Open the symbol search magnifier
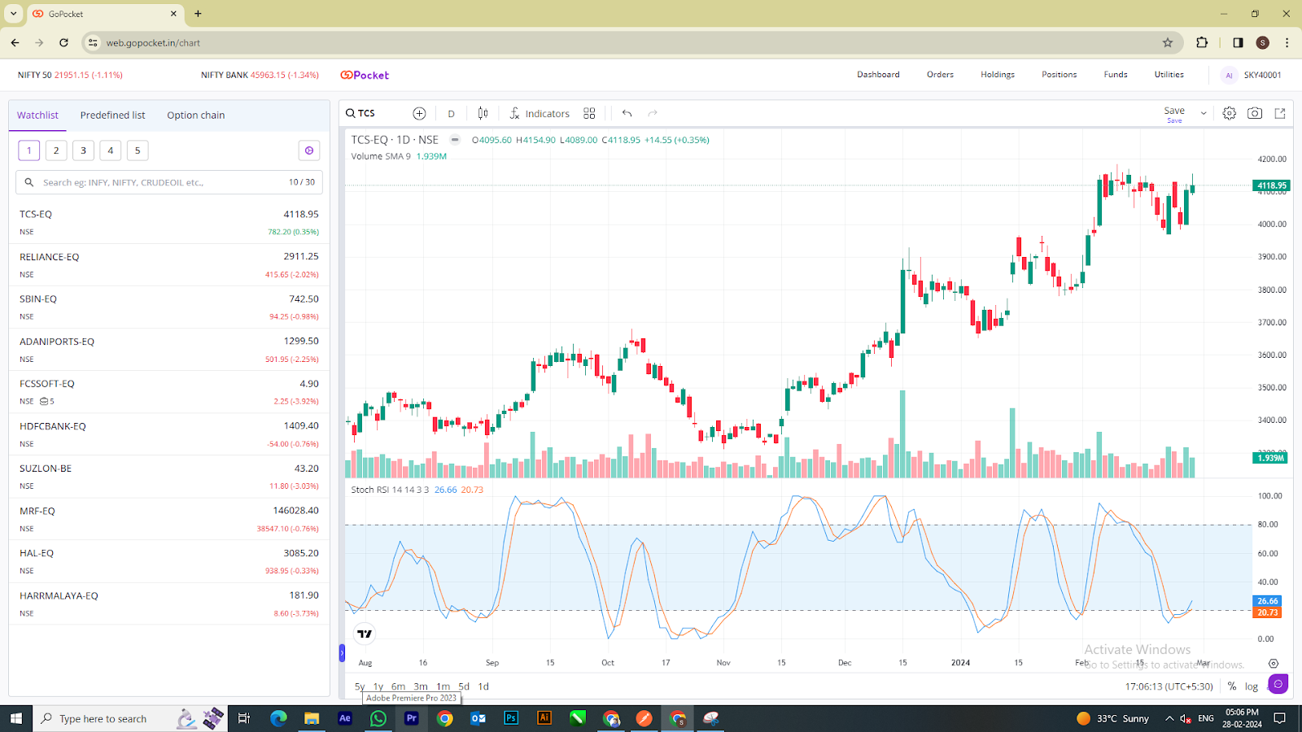The height and width of the screenshot is (732, 1302). [x=350, y=113]
